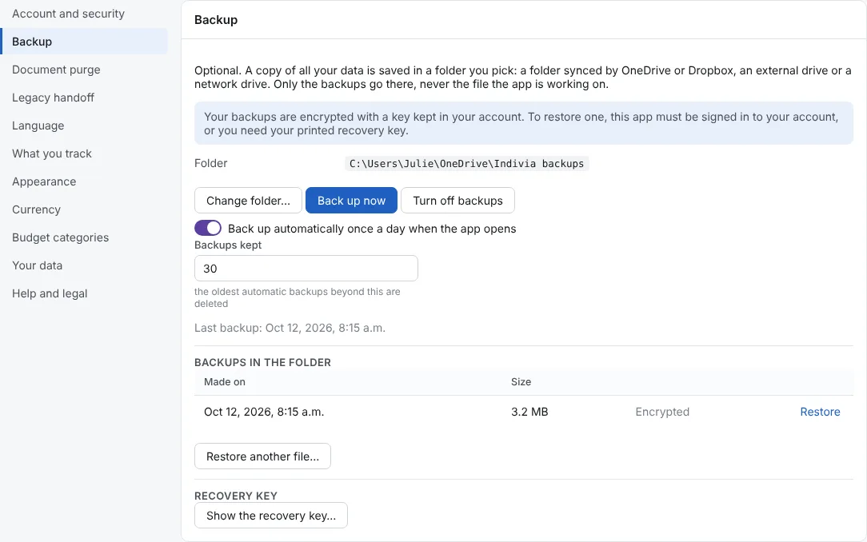Open Account and security settings
867x542 pixels.
tap(68, 14)
